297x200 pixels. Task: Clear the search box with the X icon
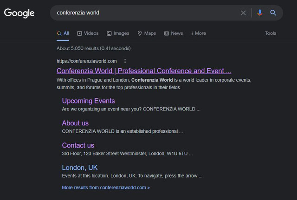click(x=243, y=13)
